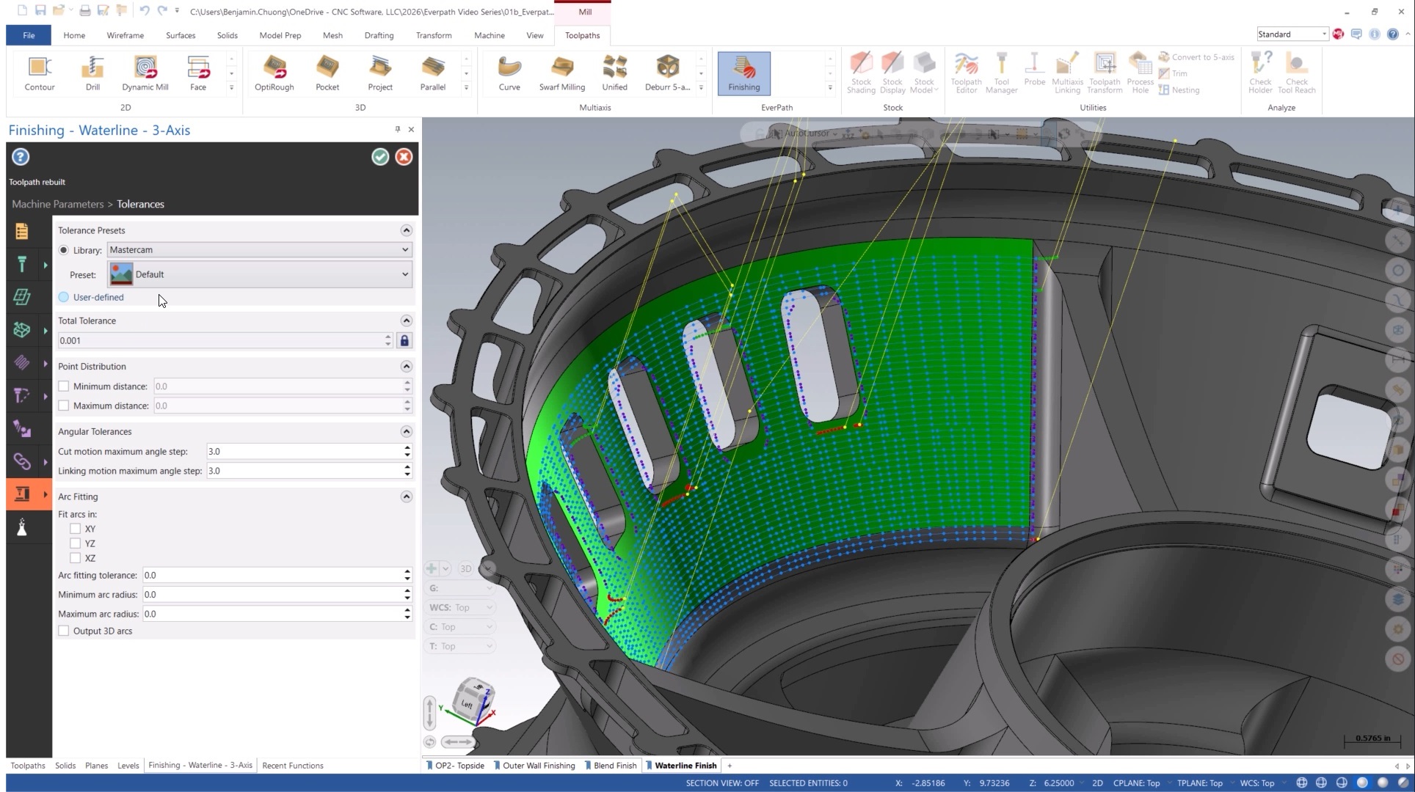Screen dimensions: 1415x792
Task: Click the Check Holder analyze icon
Action: tap(1260, 73)
